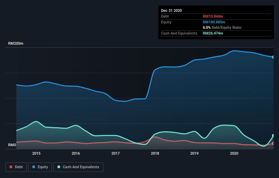This screenshot has height=178, width=279.
Task: Click the 2016 x-axis label
Action: pos(76,153)
